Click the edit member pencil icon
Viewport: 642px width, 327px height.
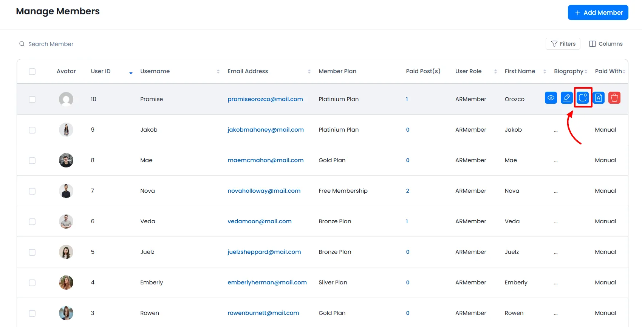click(566, 98)
